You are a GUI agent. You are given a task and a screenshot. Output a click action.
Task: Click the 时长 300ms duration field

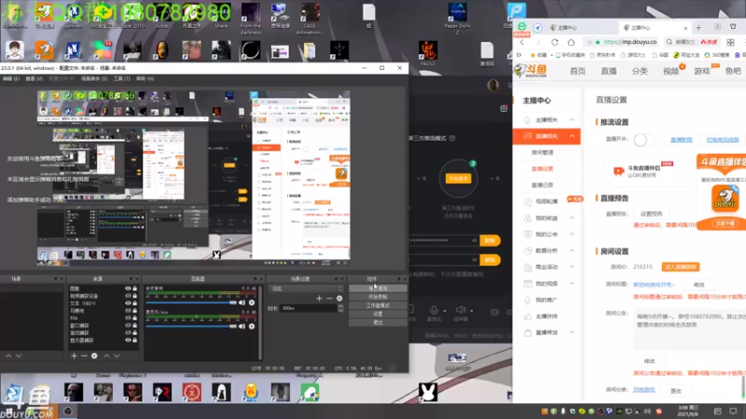[x=310, y=308]
